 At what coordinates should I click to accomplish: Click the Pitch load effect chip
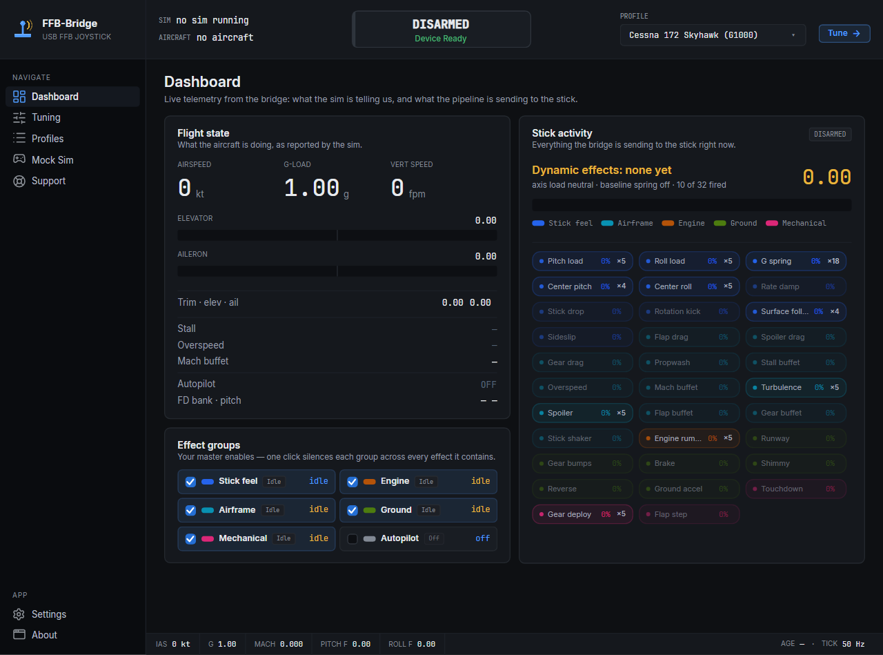(x=582, y=261)
